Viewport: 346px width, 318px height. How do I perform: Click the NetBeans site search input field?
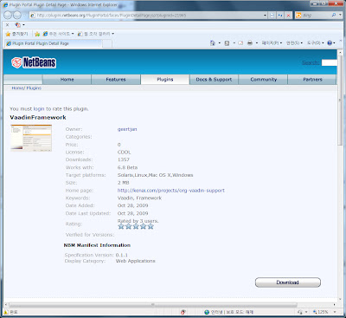[x=330, y=62]
